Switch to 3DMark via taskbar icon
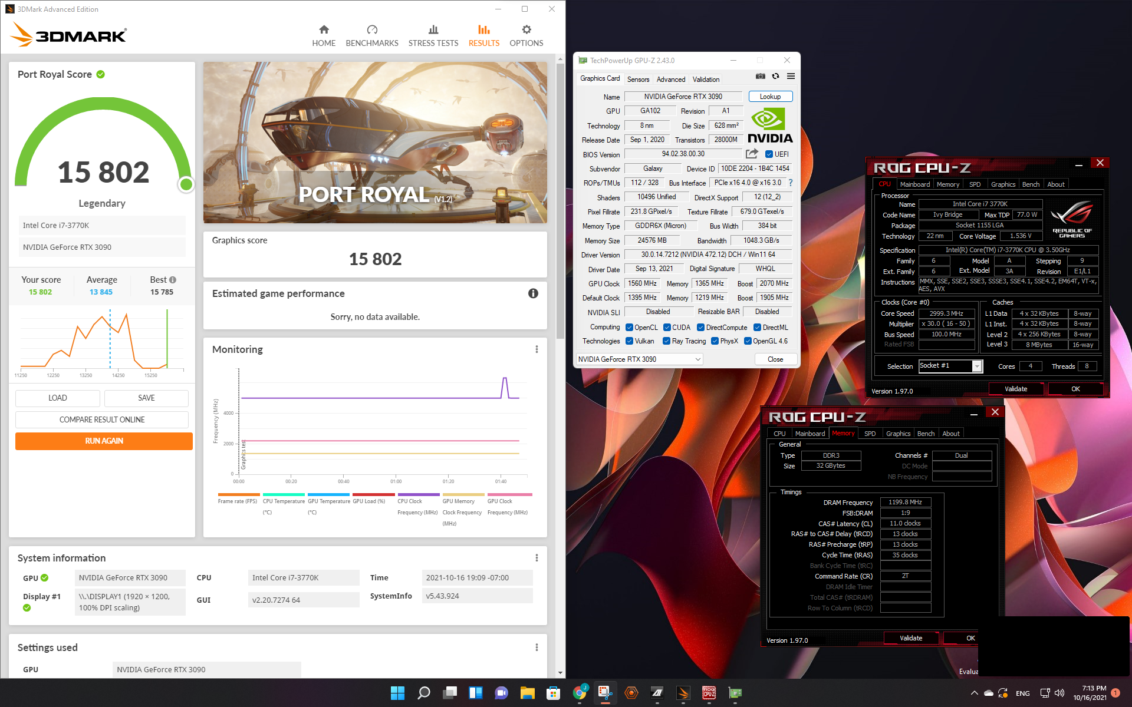Screen dimensions: 1132x707 pyautogui.click(x=683, y=693)
